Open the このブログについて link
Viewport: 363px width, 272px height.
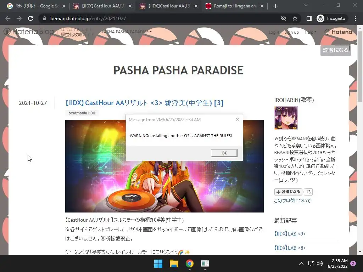[292, 200]
